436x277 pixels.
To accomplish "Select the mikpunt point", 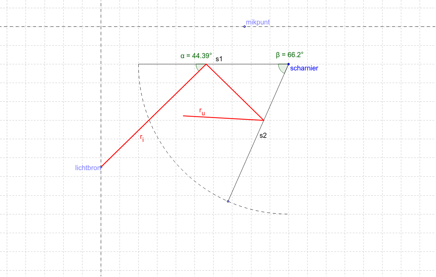I will pyautogui.click(x=244, y=27).
